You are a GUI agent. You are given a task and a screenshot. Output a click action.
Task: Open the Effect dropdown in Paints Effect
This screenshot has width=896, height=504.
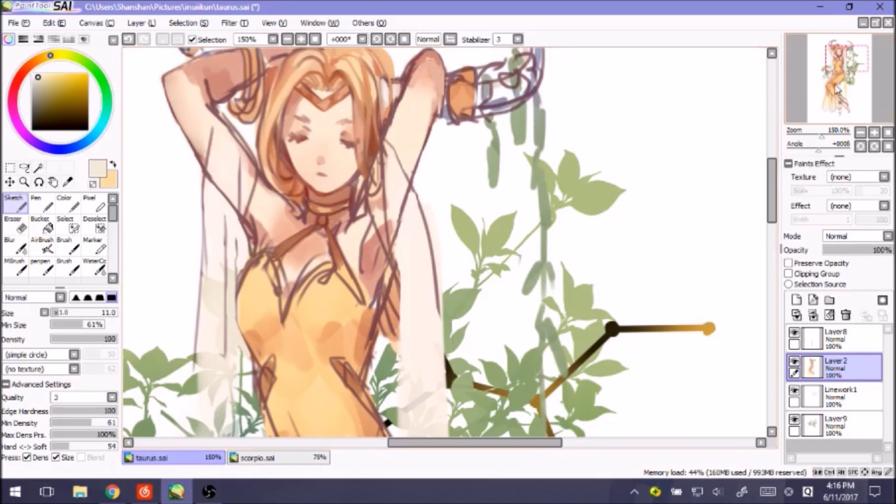(x=857, y=206)
